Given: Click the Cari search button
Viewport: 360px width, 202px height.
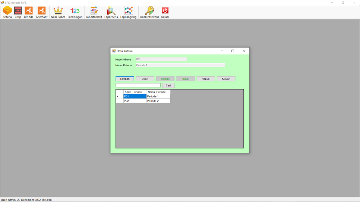Looking at the screenshot, I should pos(168,85).
